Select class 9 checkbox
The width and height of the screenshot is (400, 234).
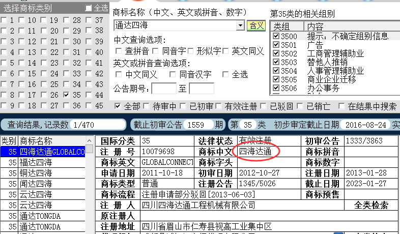[x=4, y=105]
